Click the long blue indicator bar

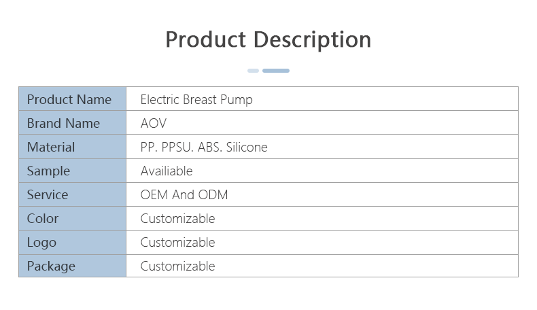(276, 71)
